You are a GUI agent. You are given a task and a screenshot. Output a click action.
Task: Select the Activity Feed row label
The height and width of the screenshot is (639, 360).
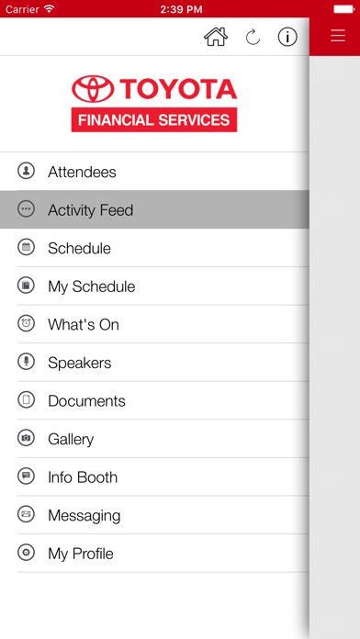pyautogui.click(x=91, y=210)
